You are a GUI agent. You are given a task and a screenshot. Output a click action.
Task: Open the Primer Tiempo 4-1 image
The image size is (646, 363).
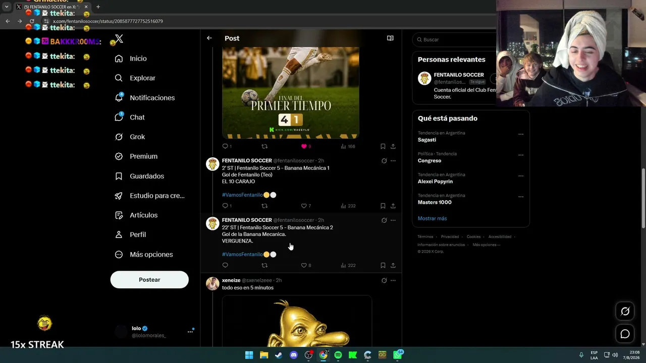click(291, 93)
